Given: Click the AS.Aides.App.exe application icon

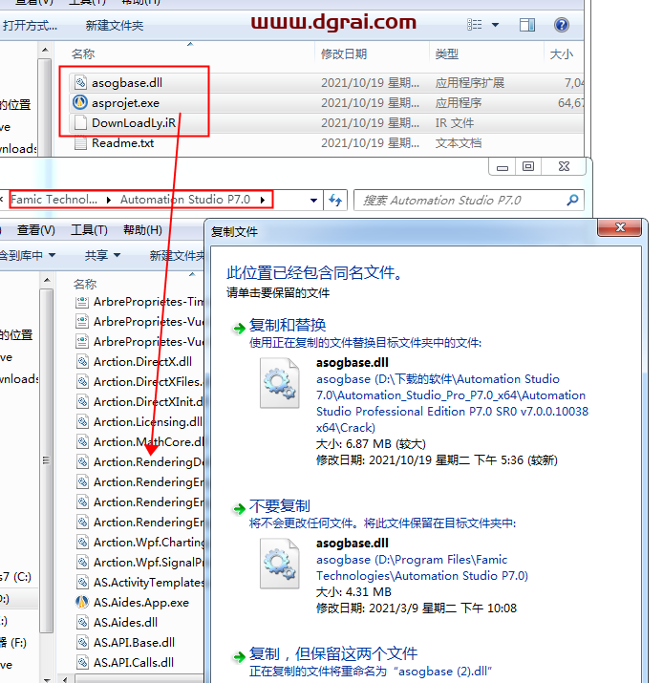Looking at the screenshot, I should [x=82, y=602].
